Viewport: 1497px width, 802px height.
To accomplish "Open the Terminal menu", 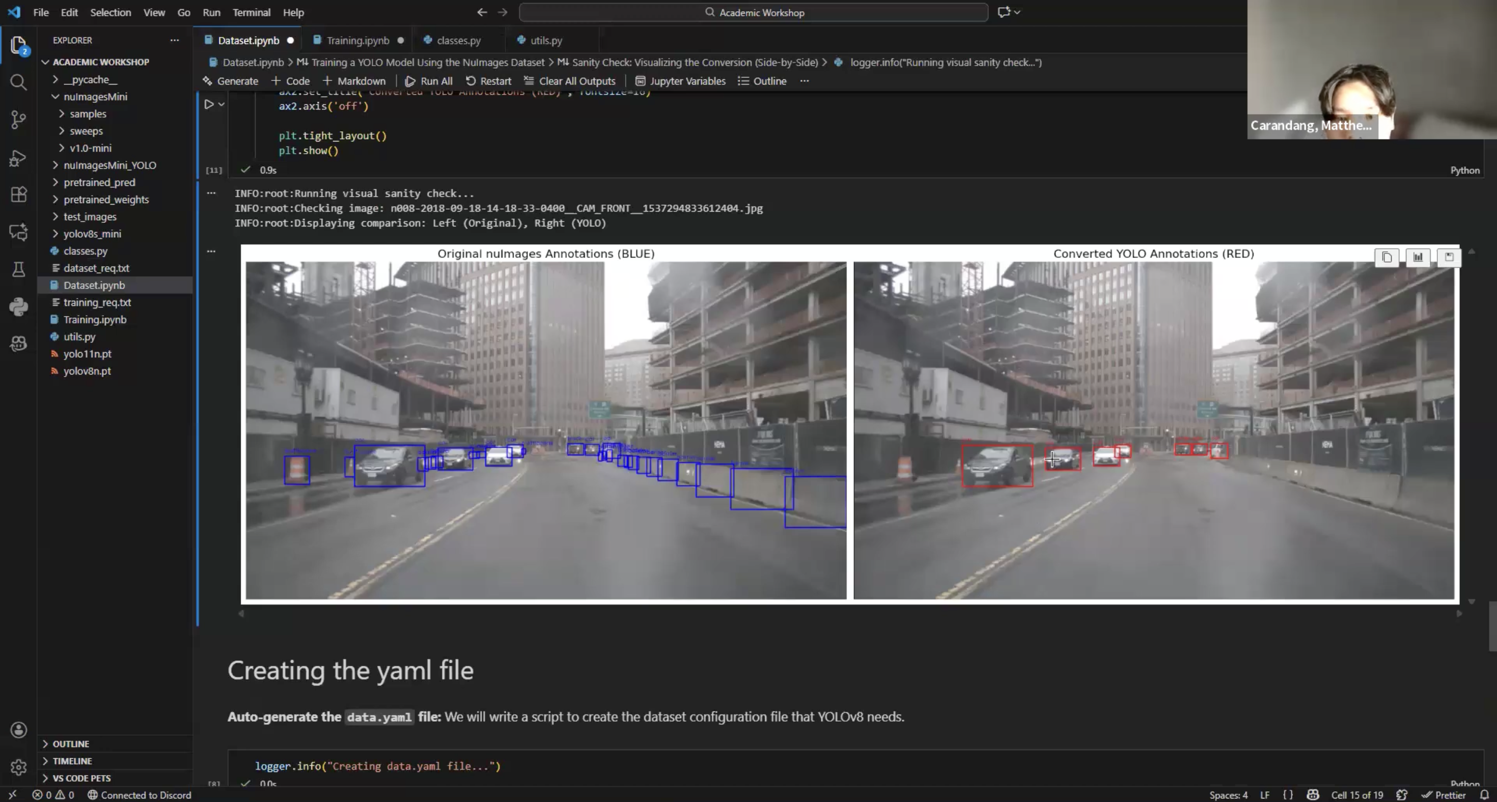I will pyautogui.click(x=251, y=12).
